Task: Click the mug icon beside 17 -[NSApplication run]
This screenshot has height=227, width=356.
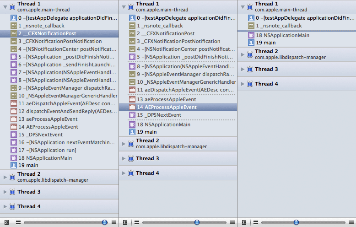Action: click(x=14, y=150)
